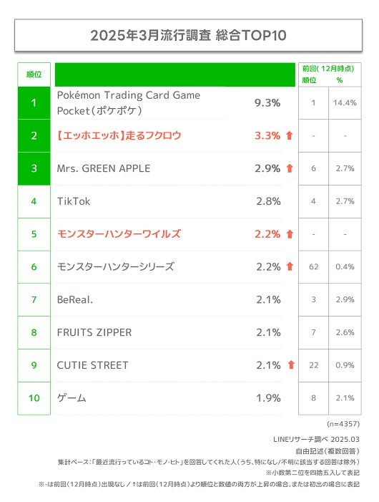
Task: Click the FRUITS ZIPPER entry
Action: point(94,332)
